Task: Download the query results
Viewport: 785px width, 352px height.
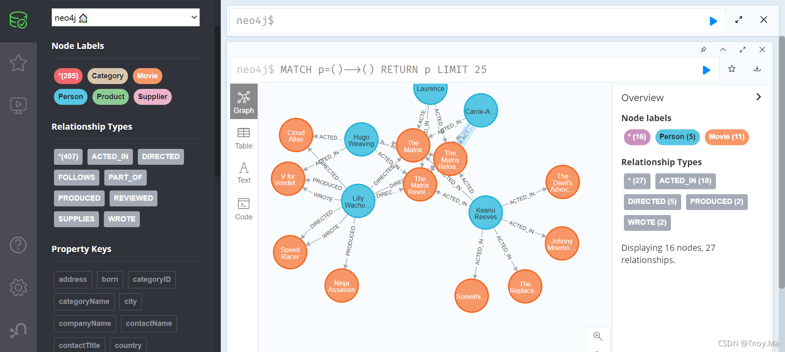Action: pyautogui.click(x=757, y=69)
